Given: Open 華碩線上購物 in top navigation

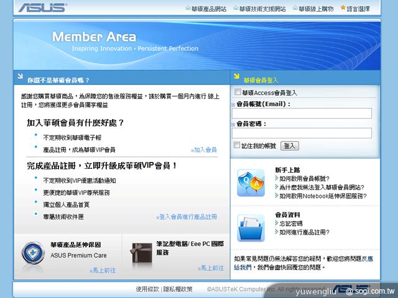Looking at the screenshot, I should tap(316, 9).
